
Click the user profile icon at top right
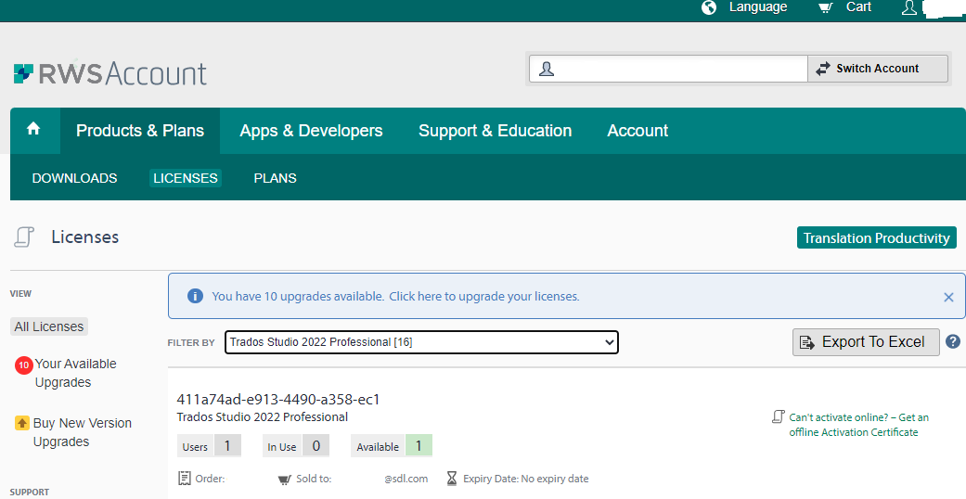click(x=909, y=7)
